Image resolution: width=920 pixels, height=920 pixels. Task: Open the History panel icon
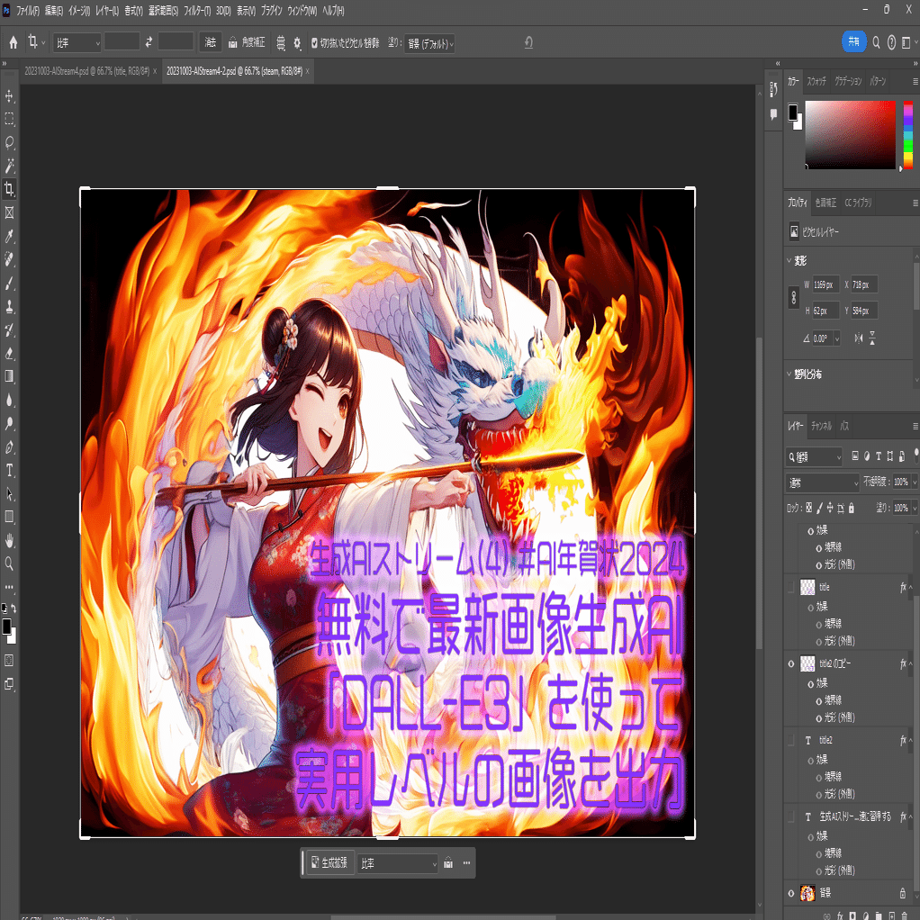pyautogui.click(x=774, y=88)
